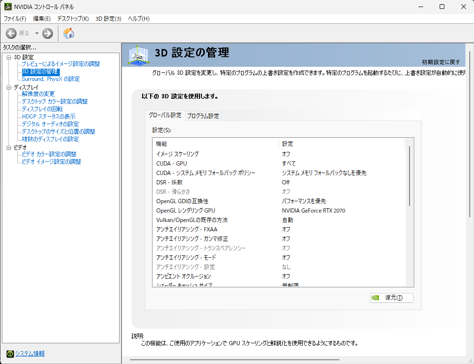
Task: Click the 機能 column header
Action: 216,144
